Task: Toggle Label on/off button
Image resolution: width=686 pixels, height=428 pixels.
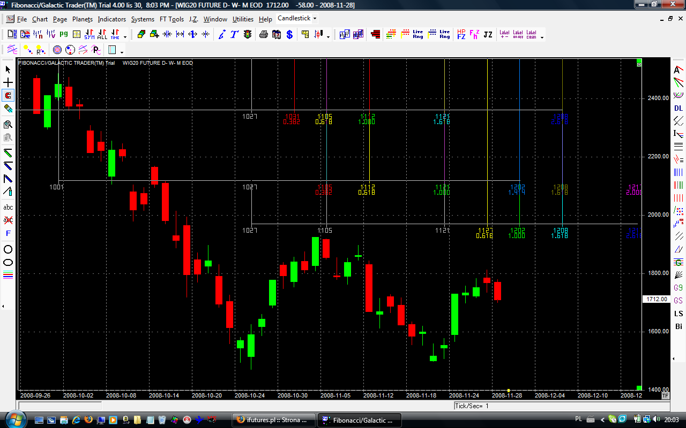Action: tap(518, 34)
